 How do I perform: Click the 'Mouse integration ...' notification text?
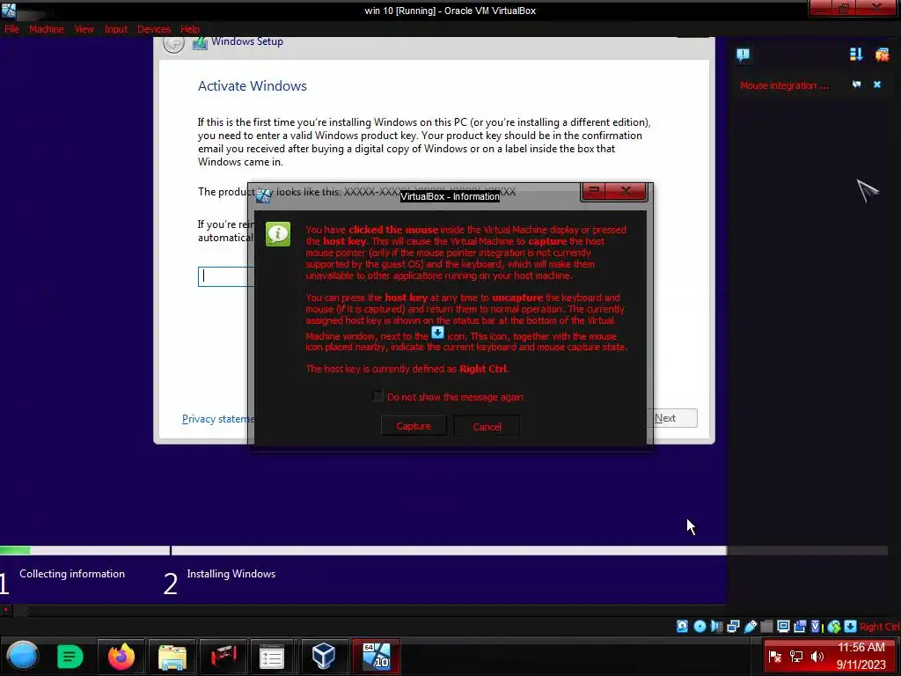[x=784, y=85]
